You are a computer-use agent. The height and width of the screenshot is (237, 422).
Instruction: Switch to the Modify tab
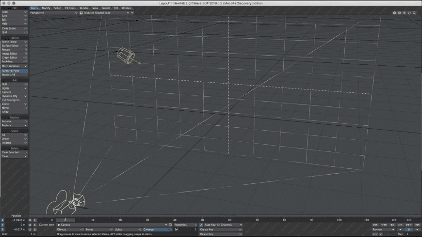click(46, 8)
